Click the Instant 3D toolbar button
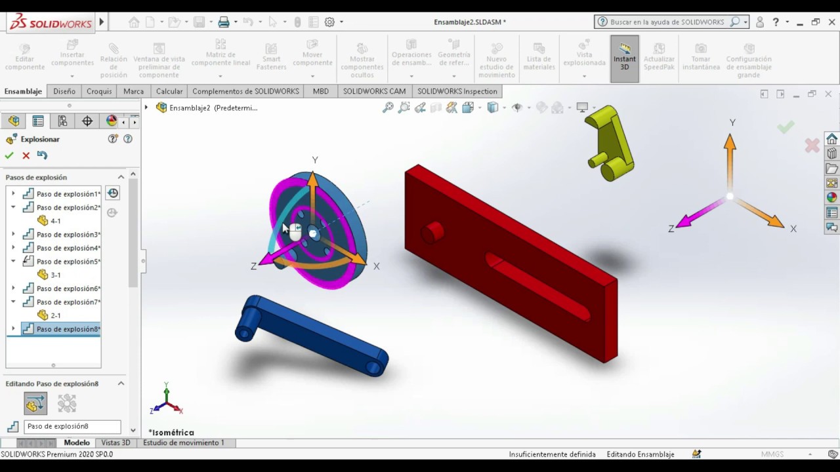Viewport: 840px width, 472px height. click(625, 58)
